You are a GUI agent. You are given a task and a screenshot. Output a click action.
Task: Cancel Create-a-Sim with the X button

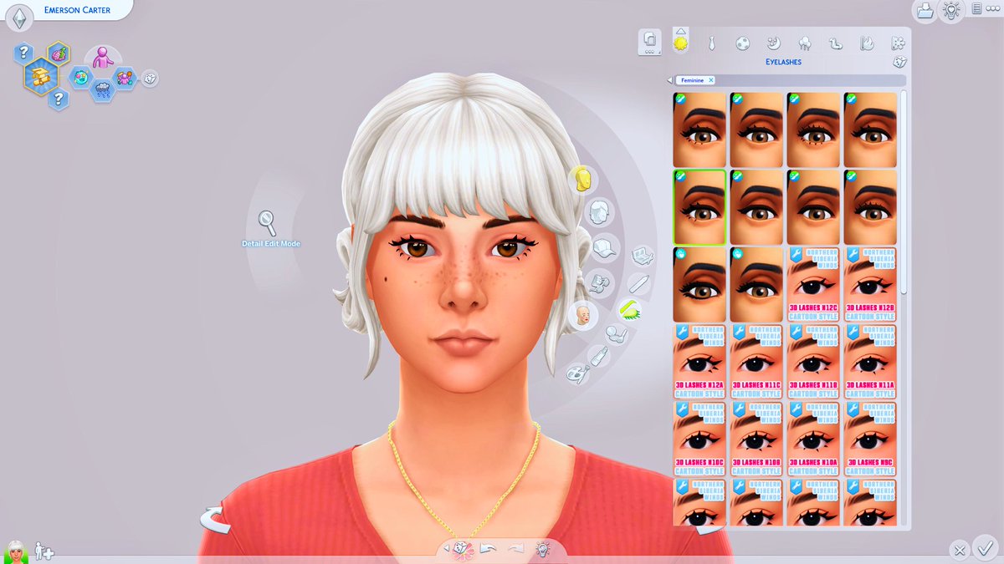[x=960, y=550]
